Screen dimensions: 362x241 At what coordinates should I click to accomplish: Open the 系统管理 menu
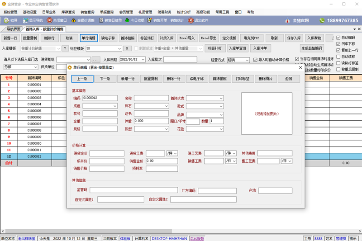coord(10,12)
